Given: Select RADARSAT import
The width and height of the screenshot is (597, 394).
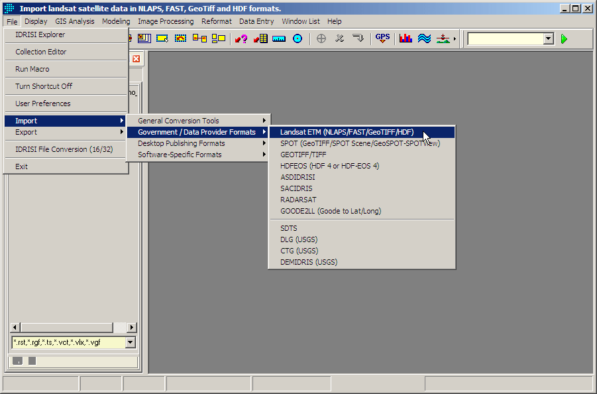Looking at the screenshot, I should pos(362,200).
